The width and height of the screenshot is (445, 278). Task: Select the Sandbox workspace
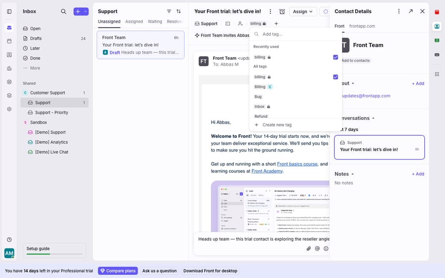click(54, 122)
